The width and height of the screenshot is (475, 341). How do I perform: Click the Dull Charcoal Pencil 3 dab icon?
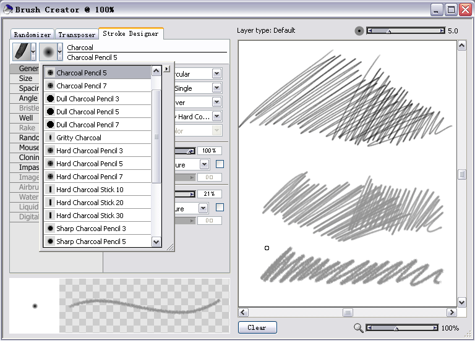[50, 99]
